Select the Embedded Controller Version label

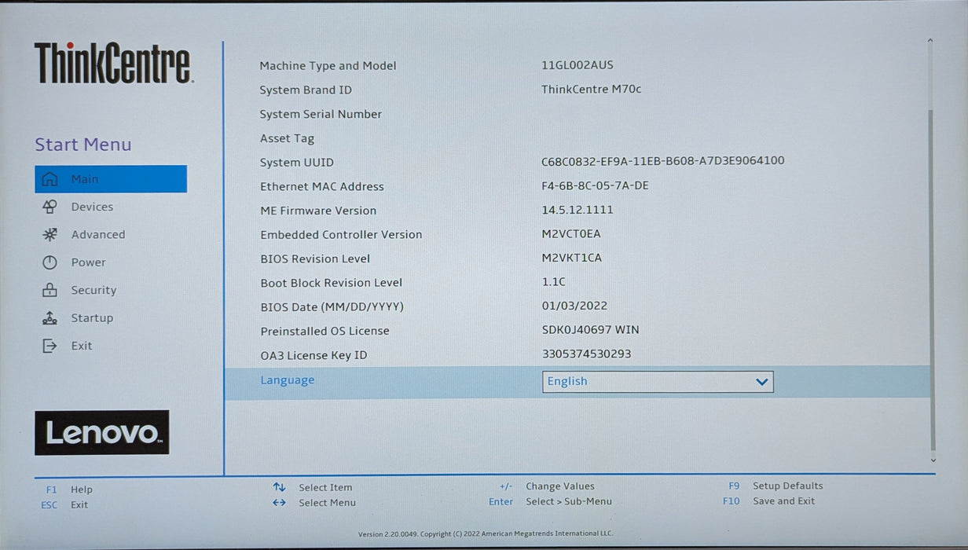click(x=341, y=235)
